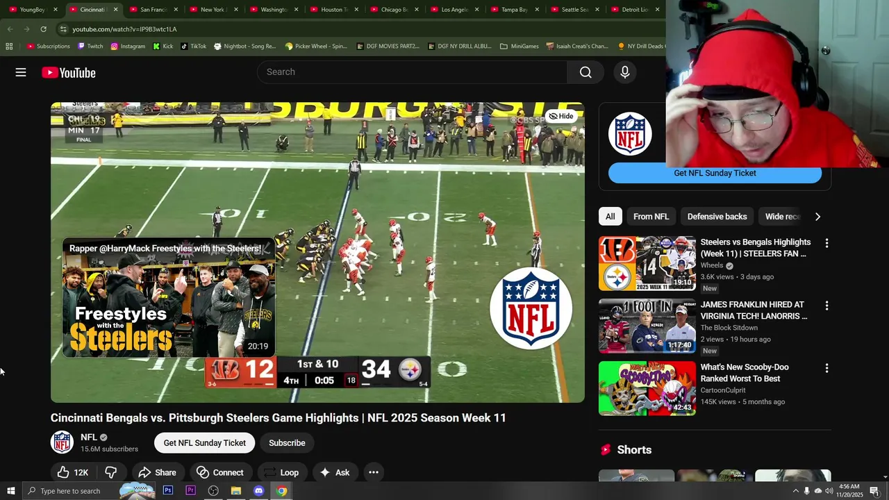The width and height of the screenshot is (889, 500).
Task: Open more actions ellipsis under video
Action: [x=374, y=472]
